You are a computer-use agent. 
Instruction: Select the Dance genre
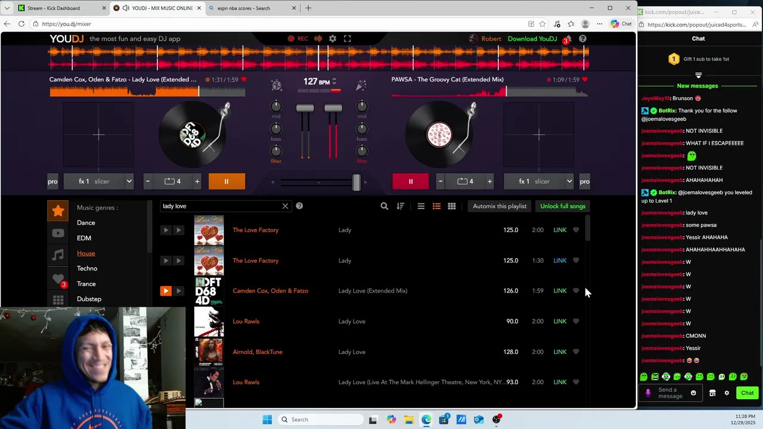point(86,223)
